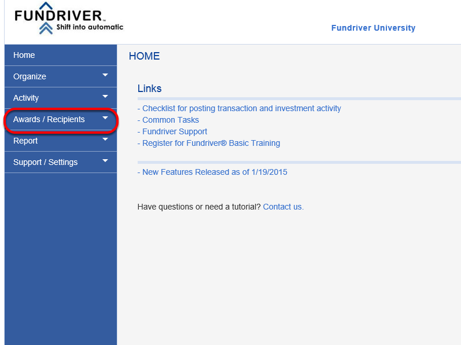This screenshot has height=345, width=461.
Task: Open the Home menu item
Action: click(x=61, y=55)
